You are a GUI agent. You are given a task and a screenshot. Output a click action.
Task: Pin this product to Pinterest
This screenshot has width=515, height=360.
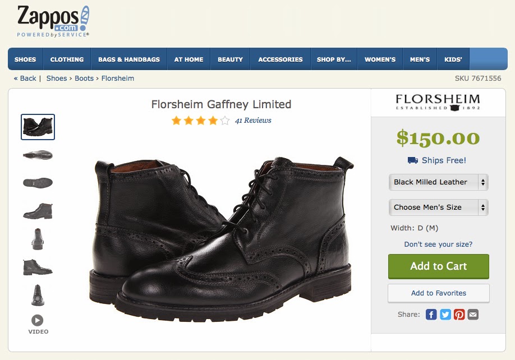click(459, 315)
